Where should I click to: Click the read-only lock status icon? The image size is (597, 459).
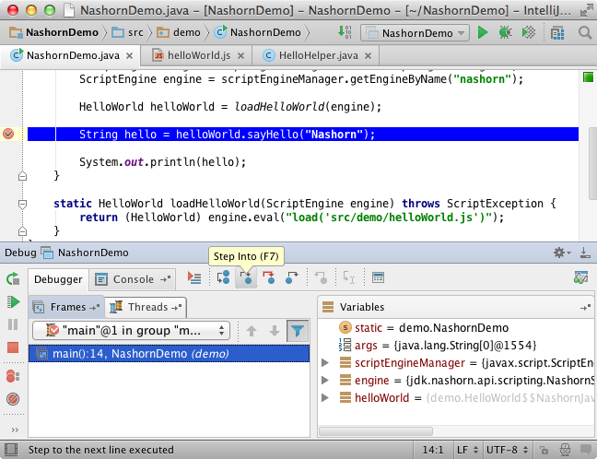tap(544, 450)
